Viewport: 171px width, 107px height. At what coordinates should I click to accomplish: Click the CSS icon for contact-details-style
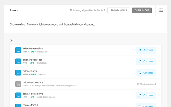coord(18,95)
